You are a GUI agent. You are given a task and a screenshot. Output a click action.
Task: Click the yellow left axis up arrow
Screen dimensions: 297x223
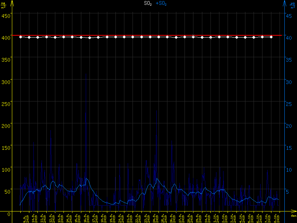pos(12,3)
